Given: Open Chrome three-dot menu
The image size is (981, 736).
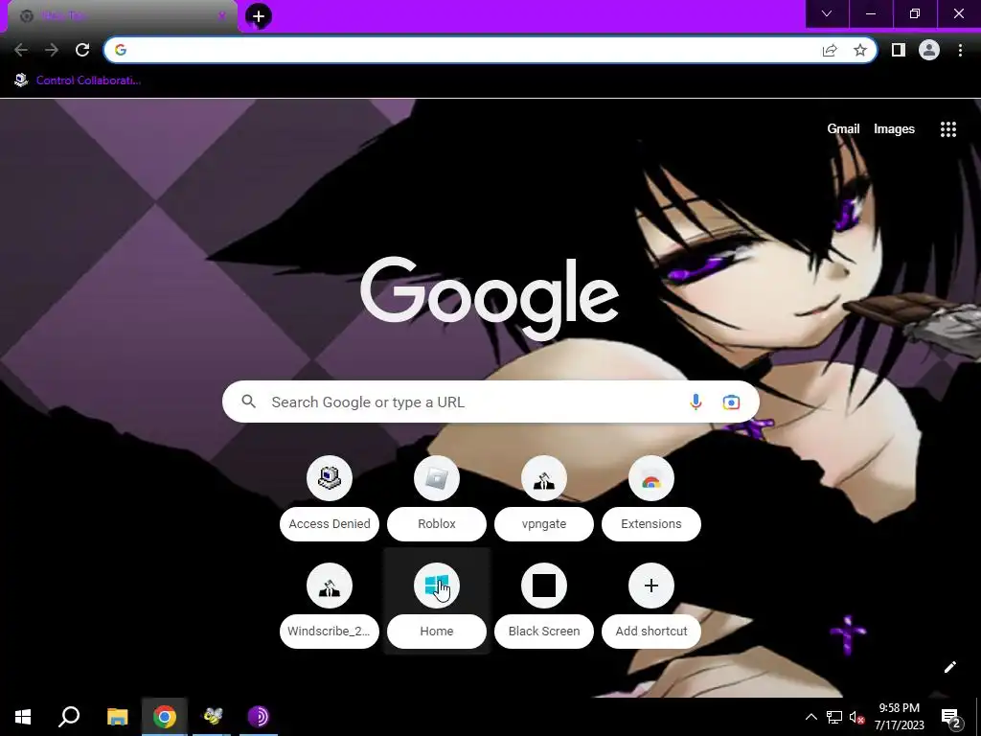Looking at the screenshot, I should (960, 50).
